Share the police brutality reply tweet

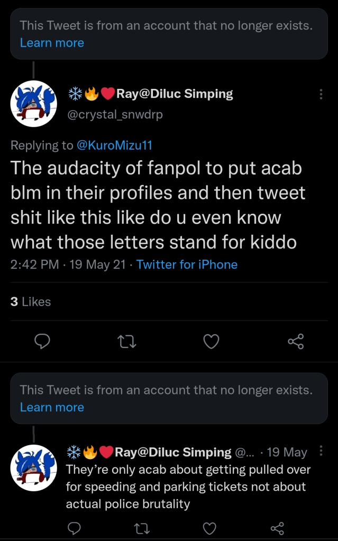[277, 528]
